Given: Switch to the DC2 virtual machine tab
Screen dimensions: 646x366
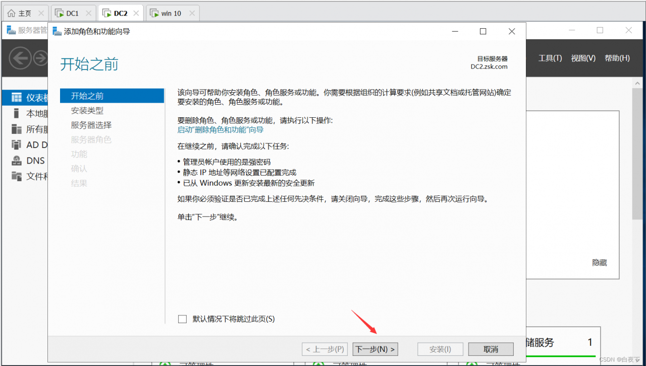Looking at the screenshot, I should pyautogui.click(x=121, y=14).
